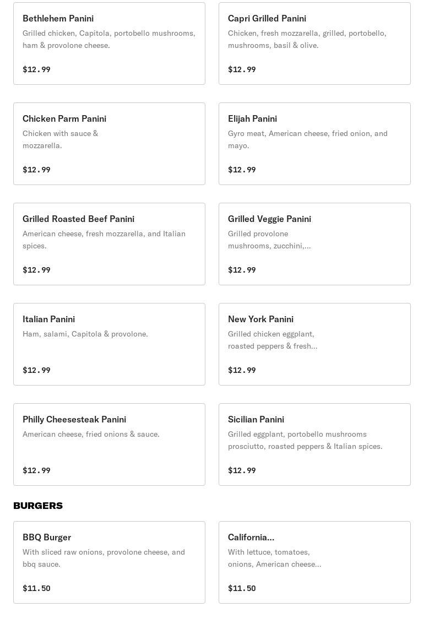
Task: Add the BBQ Burger item
Action: (x=109, y=562)
